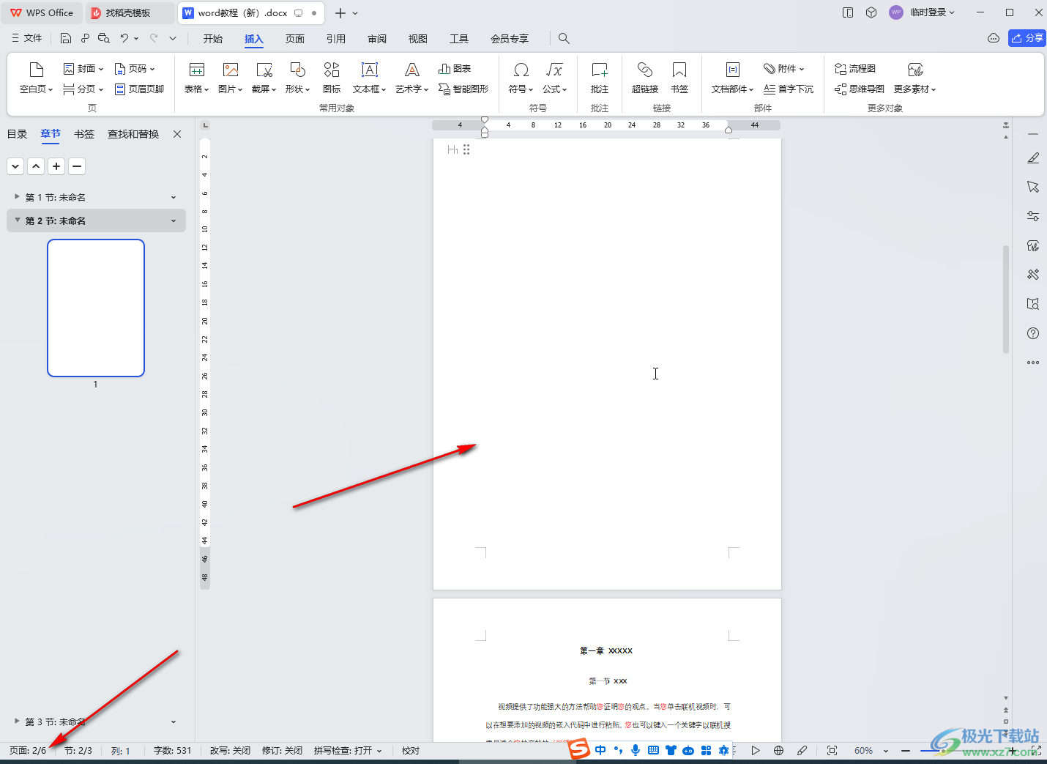This screenshot has height=764, width=1047.
Task: Switch navigation pane to 目录 tab
Action: [x=17, y=134]
